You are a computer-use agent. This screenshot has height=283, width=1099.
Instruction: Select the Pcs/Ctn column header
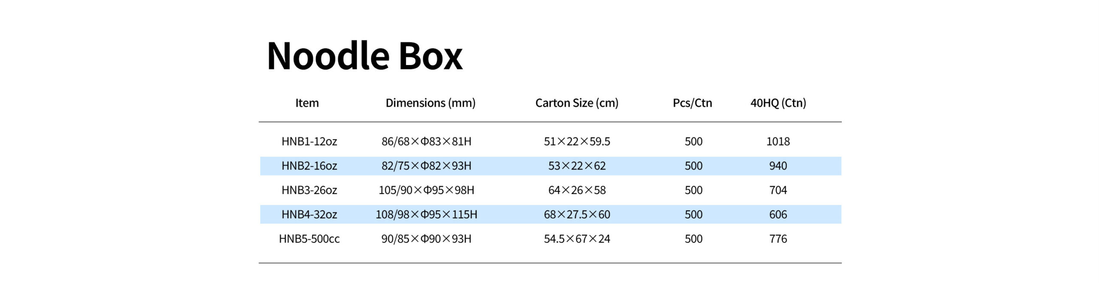pyautogui.click(x=692, y=103)
